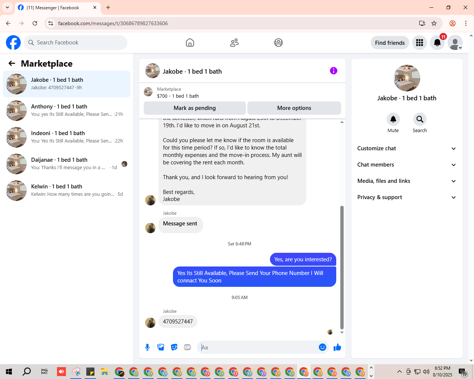Screen dimensions: 474x379
Task: Open the emoji picker in message box
Action: [x=323, y=347]
